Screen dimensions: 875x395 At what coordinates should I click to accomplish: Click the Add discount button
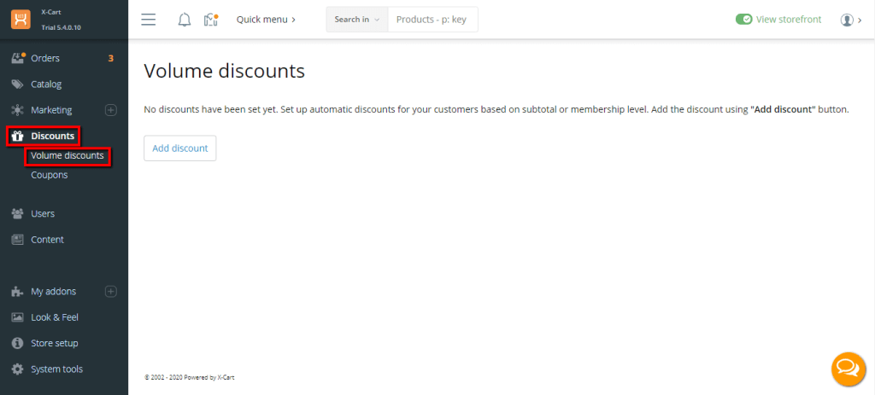pyautogui.click(x=179, y=148)
